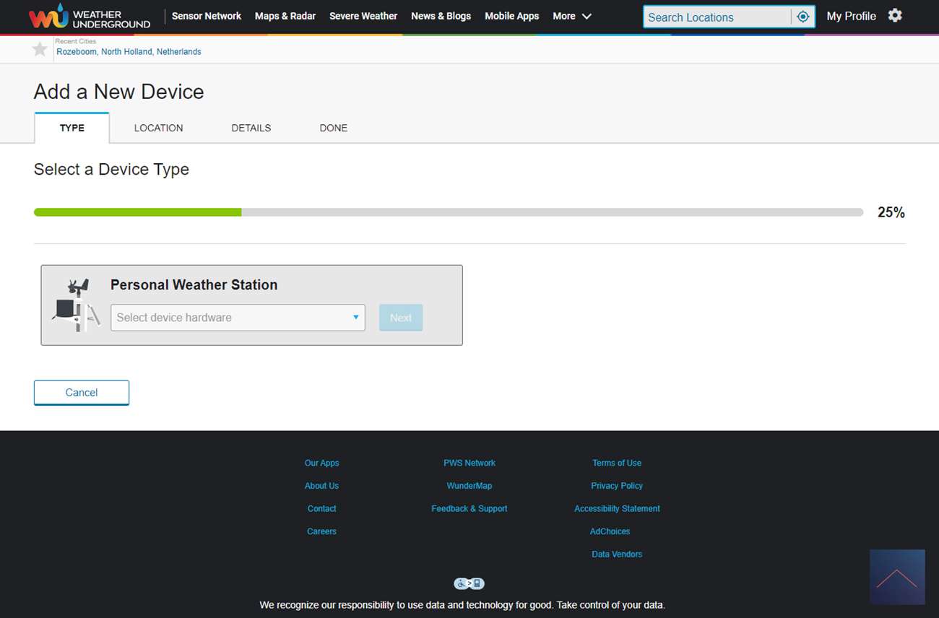Click the weather station illustration
The image size is (939, 618).
(75, 305)
